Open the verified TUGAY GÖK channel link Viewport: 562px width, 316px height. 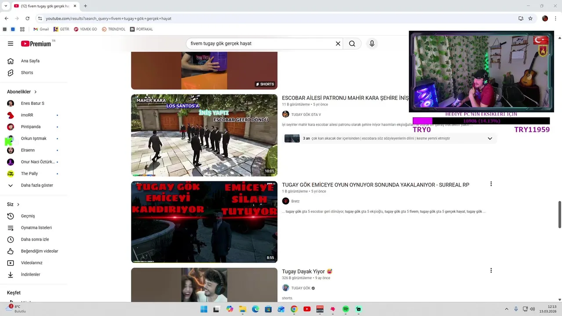301,288
